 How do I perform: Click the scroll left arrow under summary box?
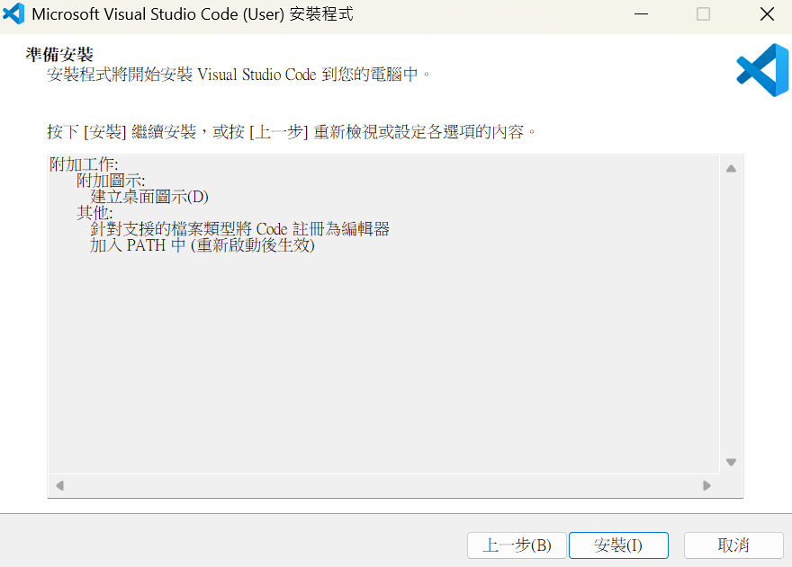coord(59,486)
